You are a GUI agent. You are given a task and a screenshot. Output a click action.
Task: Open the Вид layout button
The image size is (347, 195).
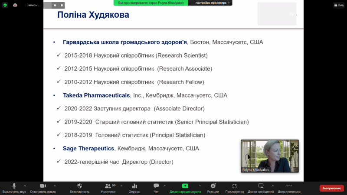click(x=339, y=5)
